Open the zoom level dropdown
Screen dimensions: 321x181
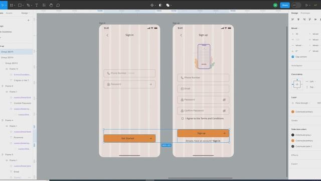pyautogui.click(x=315, y=5)
